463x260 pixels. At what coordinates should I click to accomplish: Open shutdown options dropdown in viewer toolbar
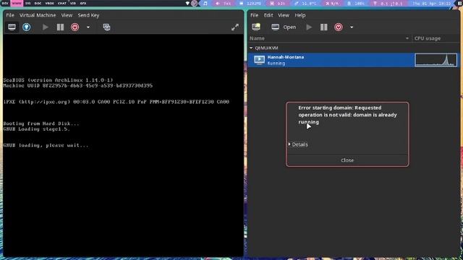coord(88,27)
